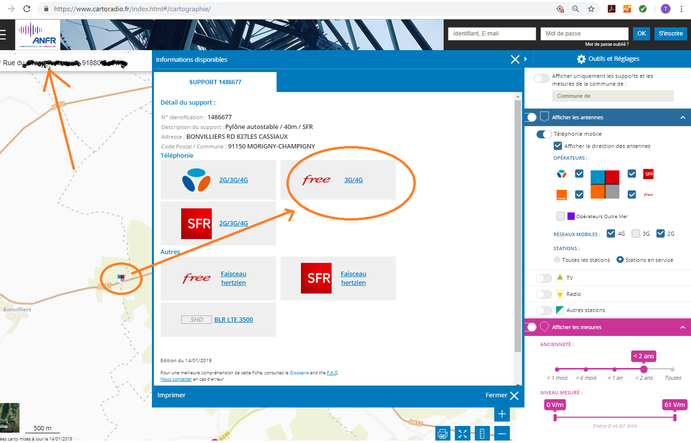Screen dimensions: 691x443
Task: Click the 0 V/m slider handle
Action: [555, 417]
